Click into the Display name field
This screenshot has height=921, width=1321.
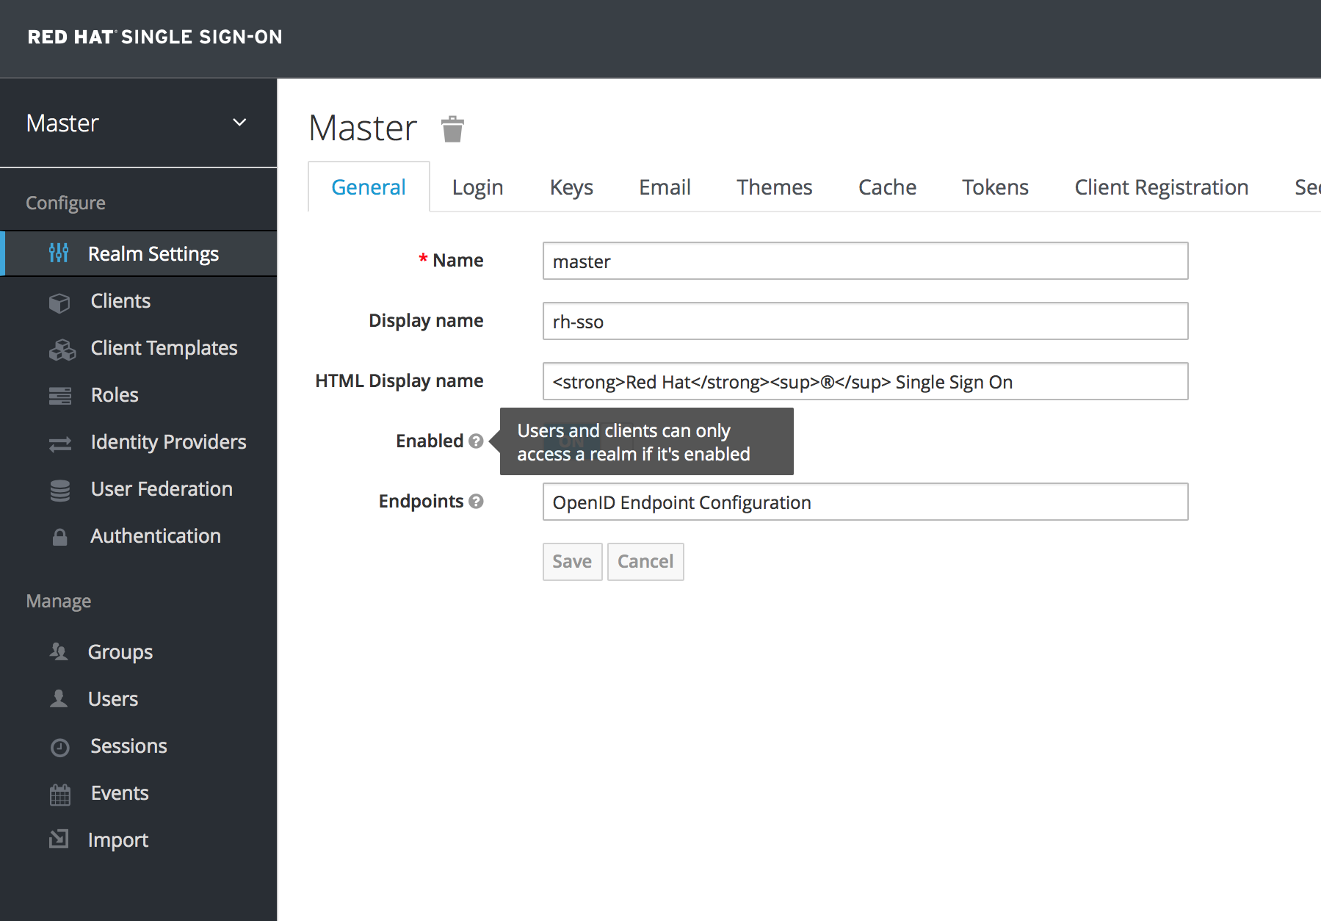point(864,322)
